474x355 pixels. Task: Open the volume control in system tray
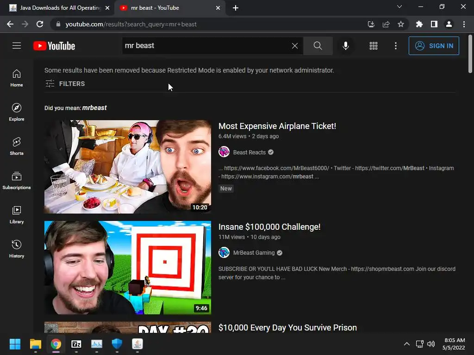[431, 344]
